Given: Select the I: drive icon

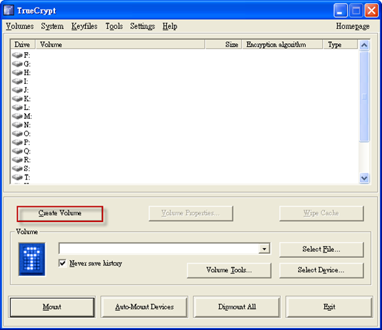Looking at the screenshot, I should pyautogui.click(x=17, y=81).
